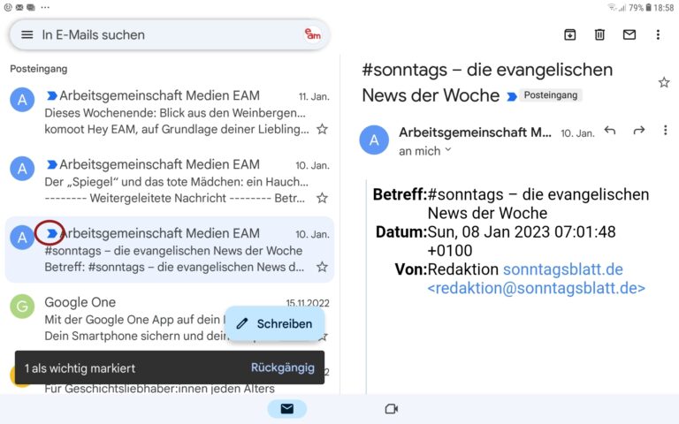Open the hamburger navigation menu
This screenshot has height=424, width=679.
pyautogui.click(x=27, y=34)
